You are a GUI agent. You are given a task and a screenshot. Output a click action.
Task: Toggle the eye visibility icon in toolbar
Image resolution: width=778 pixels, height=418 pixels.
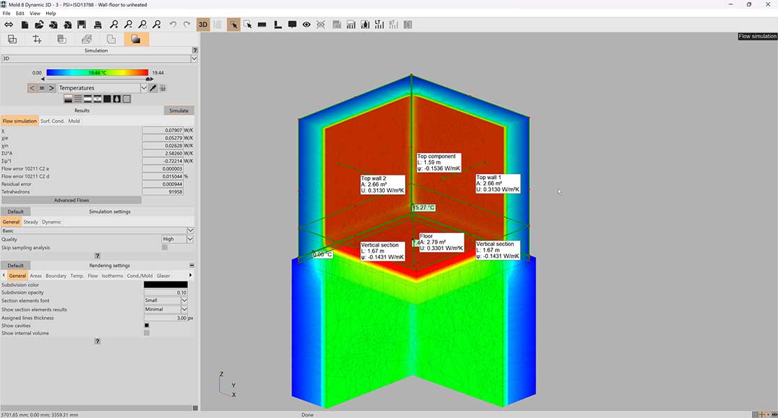[306, 24]
